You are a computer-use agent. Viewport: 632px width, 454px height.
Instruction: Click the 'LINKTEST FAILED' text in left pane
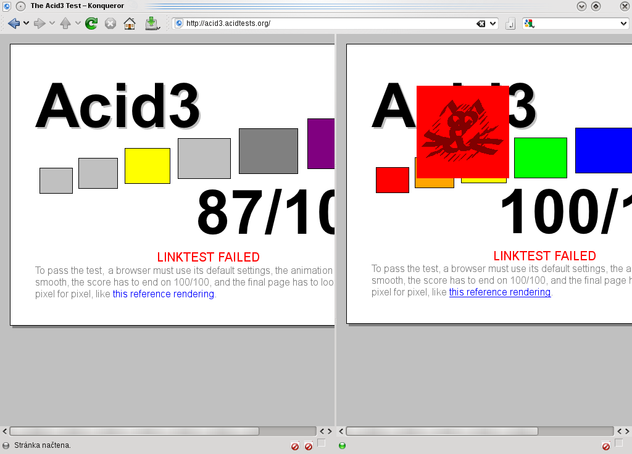pyautogui.click(x=209, y=257)
